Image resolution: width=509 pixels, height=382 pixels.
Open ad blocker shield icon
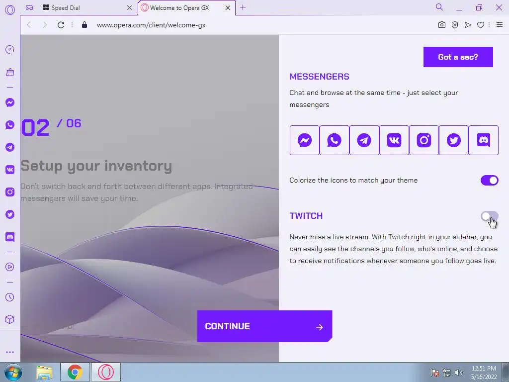tap(455, 25)
